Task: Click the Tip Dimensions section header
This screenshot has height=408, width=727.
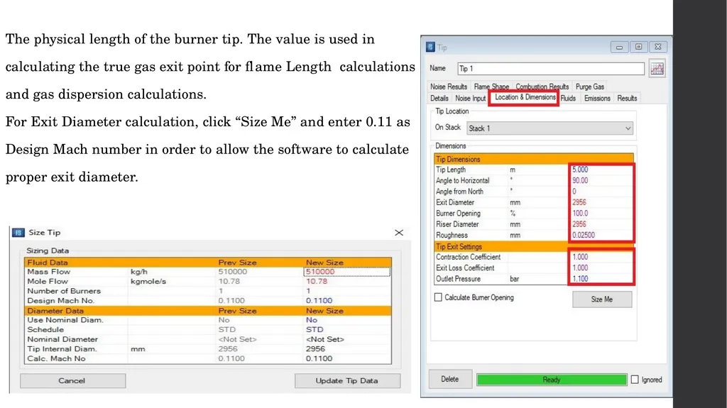Action: coord(534,159)
